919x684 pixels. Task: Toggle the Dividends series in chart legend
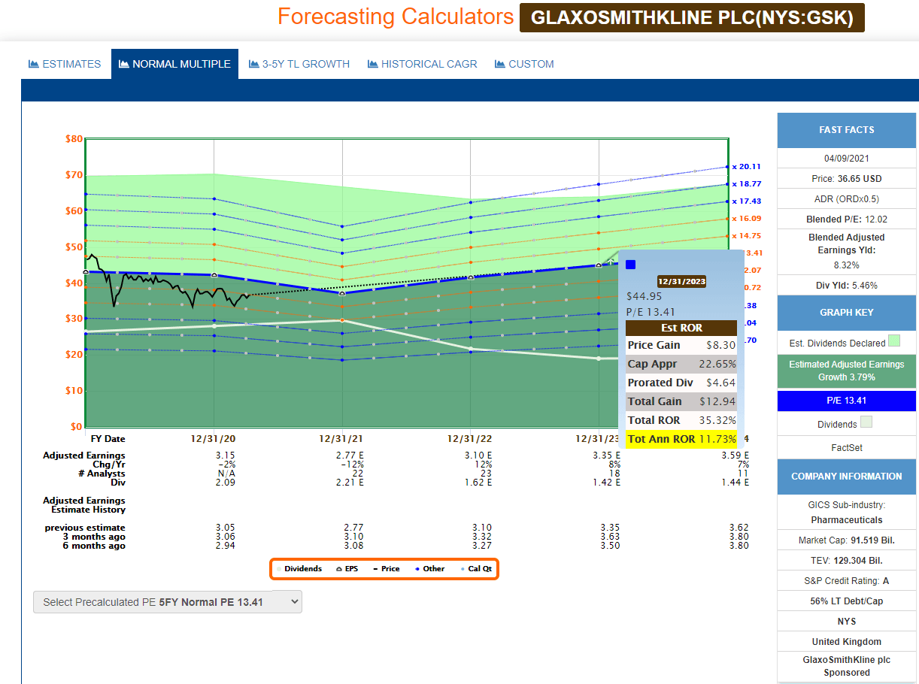(x=299, y=569)
